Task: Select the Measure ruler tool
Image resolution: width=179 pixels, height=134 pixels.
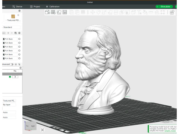Action: pos(151,12)
